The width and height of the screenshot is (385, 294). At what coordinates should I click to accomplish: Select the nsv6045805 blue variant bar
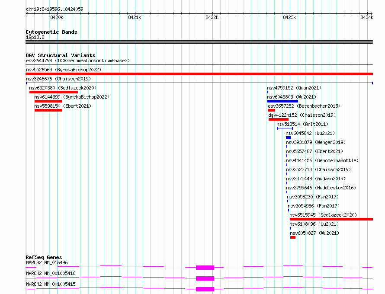click(282, 101)
